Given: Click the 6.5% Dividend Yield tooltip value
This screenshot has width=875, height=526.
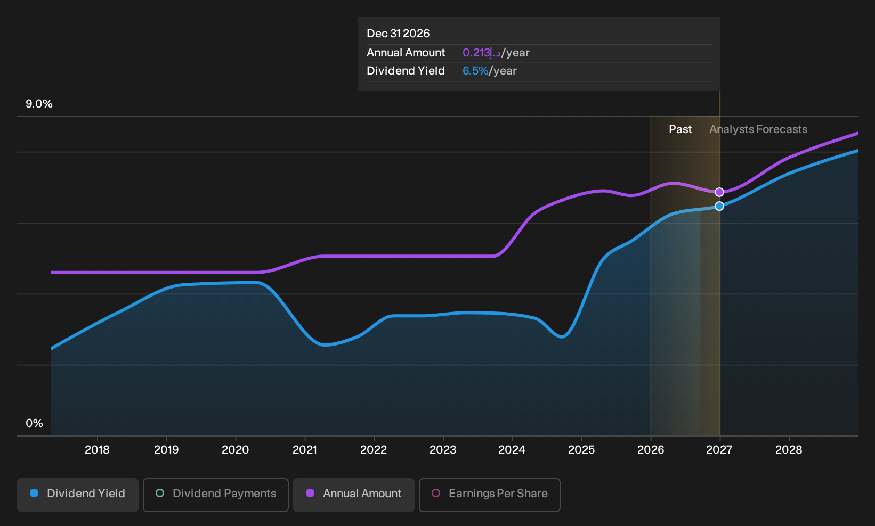Looking at the screenshot, I should tap(475, 71).
